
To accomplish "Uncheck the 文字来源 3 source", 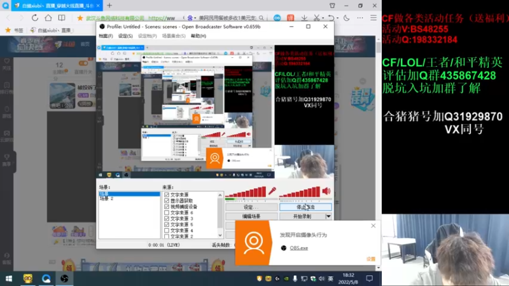I will point(167,219).
